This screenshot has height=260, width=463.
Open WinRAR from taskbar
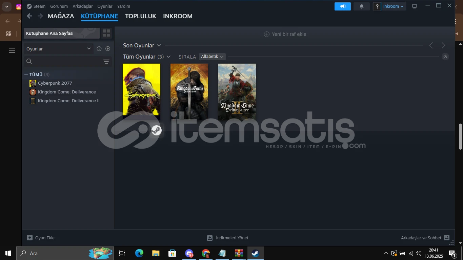pyautogui.click(x=239, y=253)
